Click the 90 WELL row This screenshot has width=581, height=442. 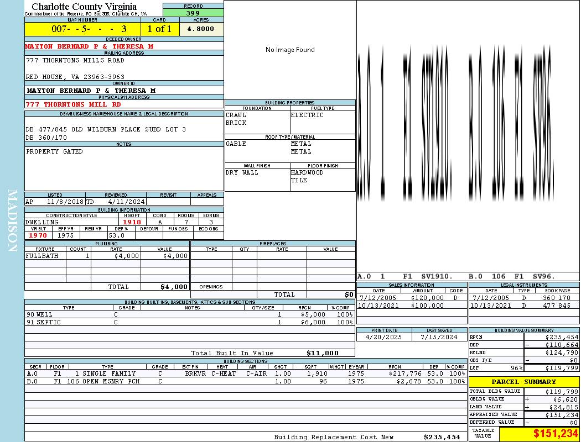pyautogui.click(x=190, y=315)
